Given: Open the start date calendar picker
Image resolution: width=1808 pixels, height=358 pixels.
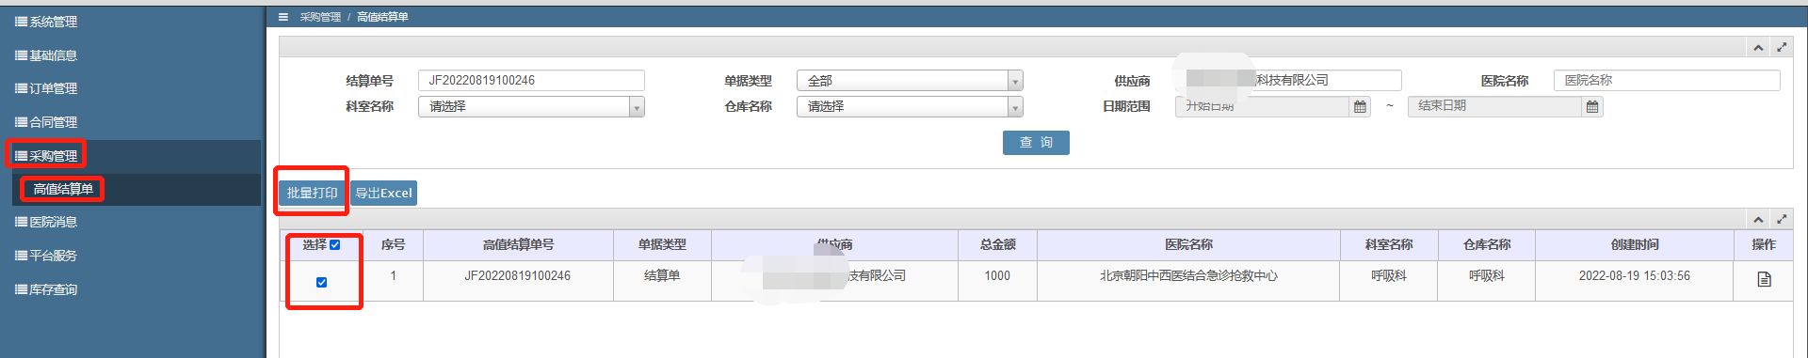Looking at the screenshot, I should click(x=1360, y=107).
